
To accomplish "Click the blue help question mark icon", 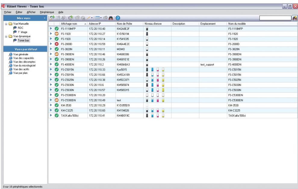I will (118, 18).
